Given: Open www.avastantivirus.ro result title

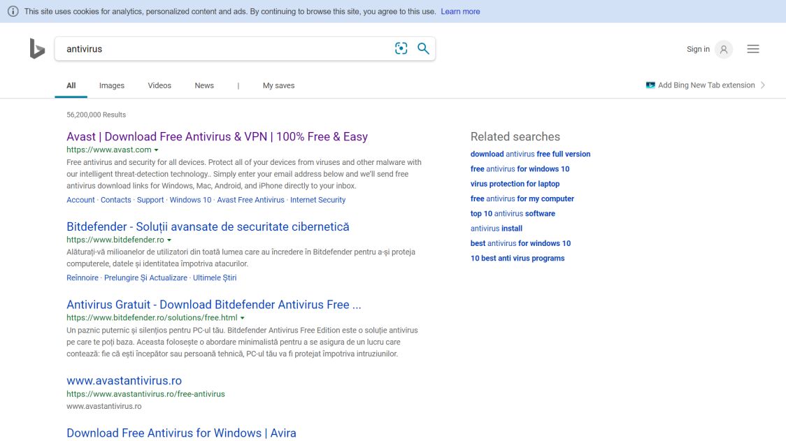Looking at the screenshot, I should (124, 381).
